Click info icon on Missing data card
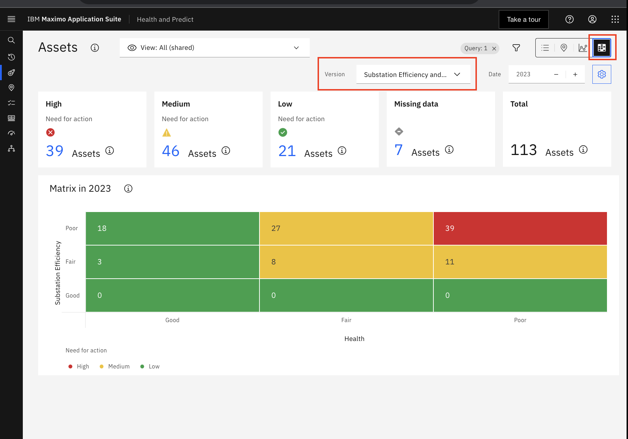 click(x=449, y=150)
